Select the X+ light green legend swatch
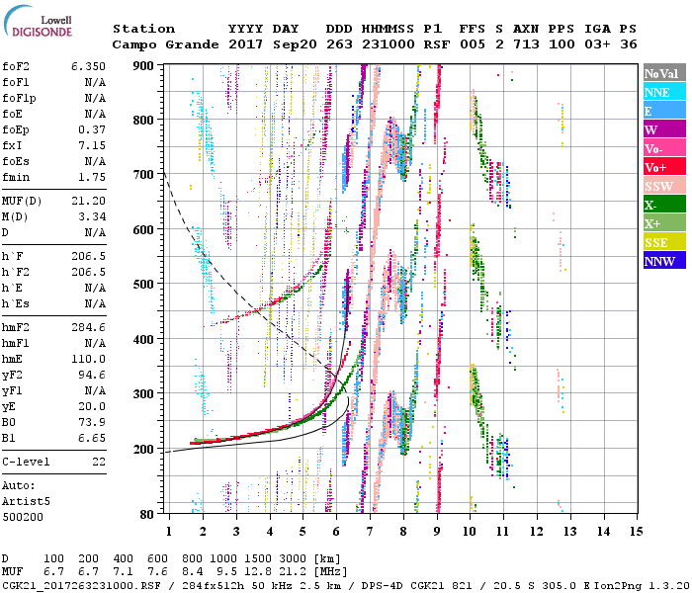692x593 pixels. 664,222
